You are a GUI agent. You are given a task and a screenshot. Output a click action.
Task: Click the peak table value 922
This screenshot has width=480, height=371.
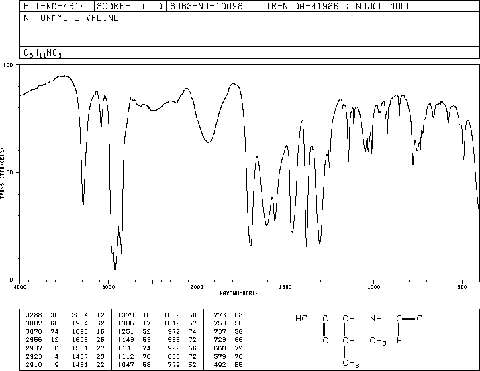click(174, 348)
